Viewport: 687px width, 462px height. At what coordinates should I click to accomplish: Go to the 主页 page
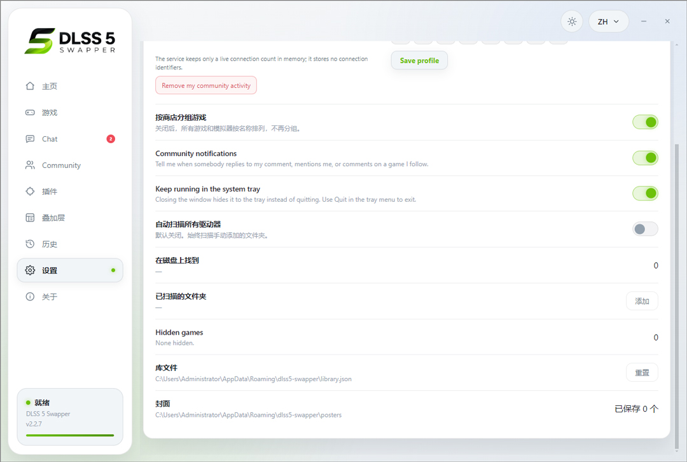point(70,86)
